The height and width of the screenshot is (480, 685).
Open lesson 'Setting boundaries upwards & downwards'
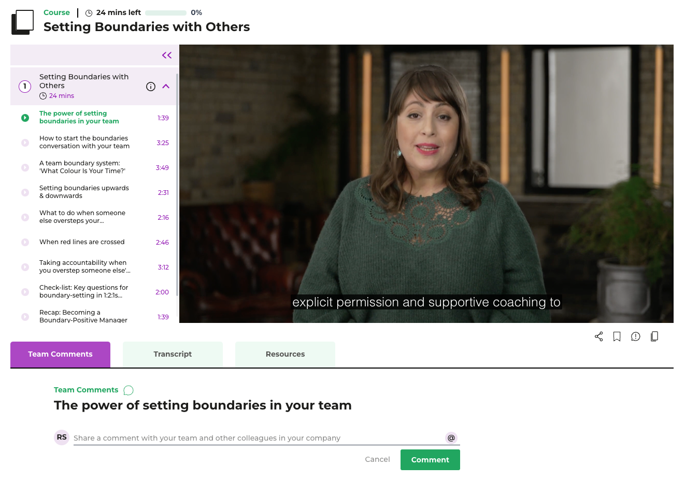84,192
